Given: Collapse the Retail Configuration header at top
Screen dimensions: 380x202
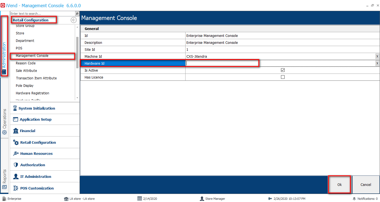Looking at the screenshot, I should coord(31,20).
